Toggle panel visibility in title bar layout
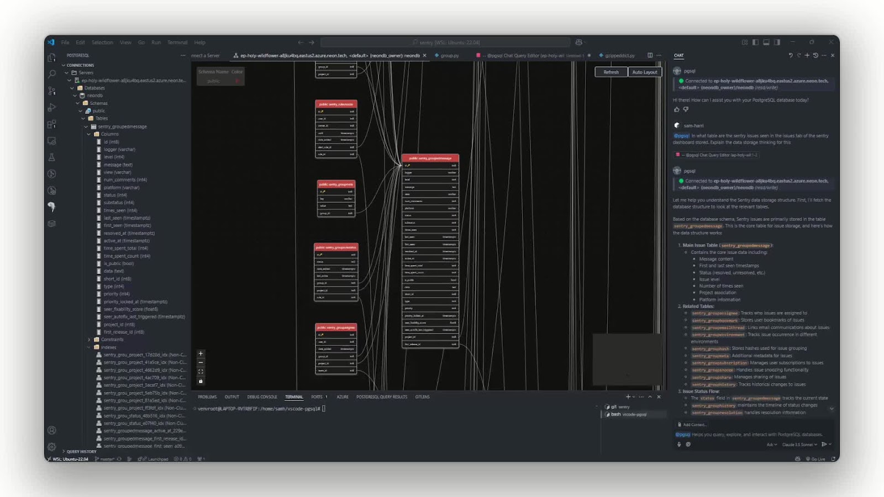Viewport: 884px width, 497px height. tap(766, 42)
